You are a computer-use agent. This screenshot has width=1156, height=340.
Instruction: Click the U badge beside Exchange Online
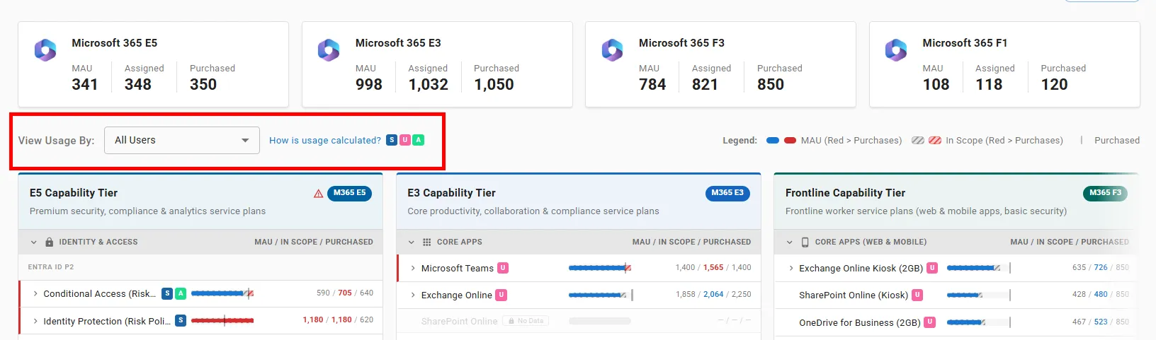501,295
